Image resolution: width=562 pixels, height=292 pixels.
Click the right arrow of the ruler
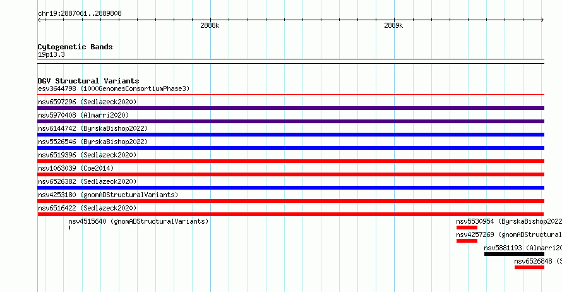click(542, 20)
